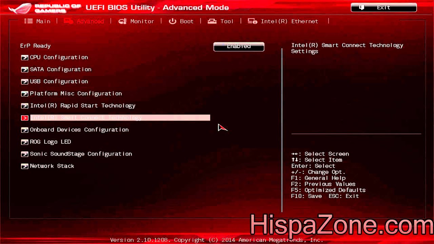Click the 'F10: Save' hint
The width and height of the screenshot is (434, 244).
coord(307,196)
